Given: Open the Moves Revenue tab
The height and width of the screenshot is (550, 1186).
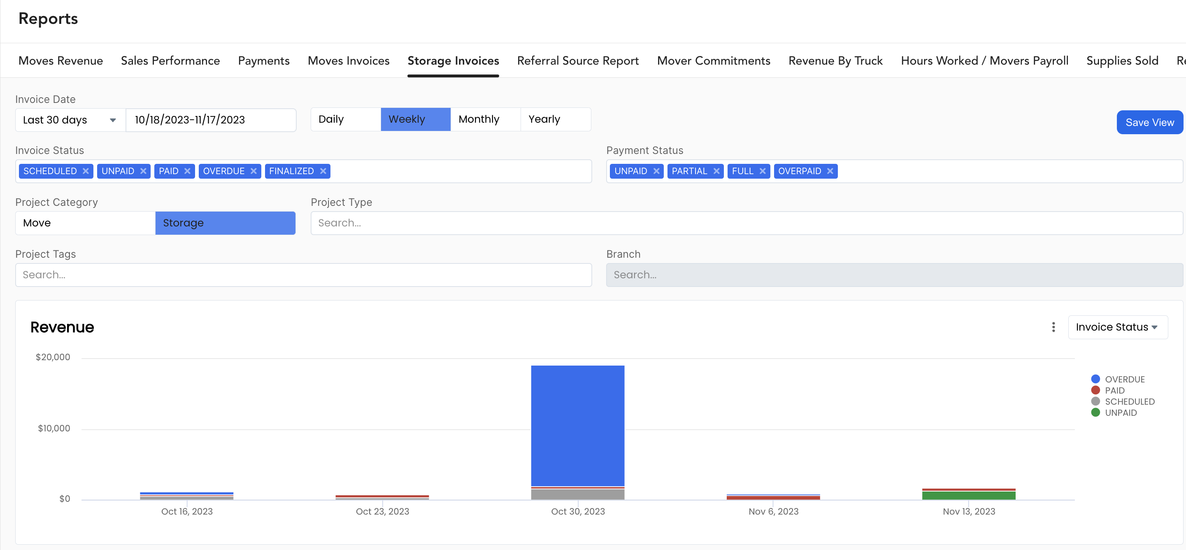Looking at the screenshot, I should (60, 61).
